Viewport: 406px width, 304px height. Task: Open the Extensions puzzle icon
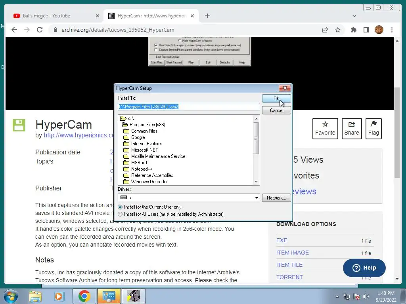(x=353, y=30)
